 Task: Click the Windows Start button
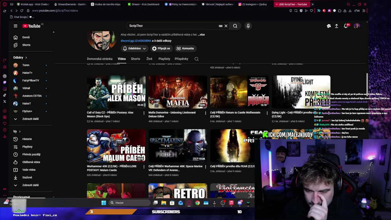pos(104,203)
